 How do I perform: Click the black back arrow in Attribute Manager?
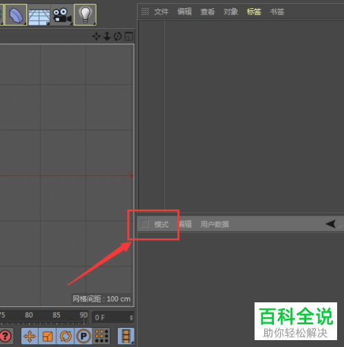pyautogui.click(x=331, y=224)
